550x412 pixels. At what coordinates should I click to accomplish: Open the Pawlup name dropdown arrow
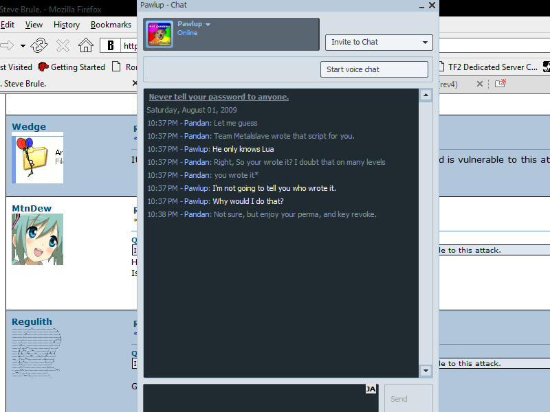[x=208, y=25]
